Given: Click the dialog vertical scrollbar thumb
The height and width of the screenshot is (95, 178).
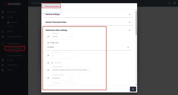Looking at the screenshot, I should [136, 23].
